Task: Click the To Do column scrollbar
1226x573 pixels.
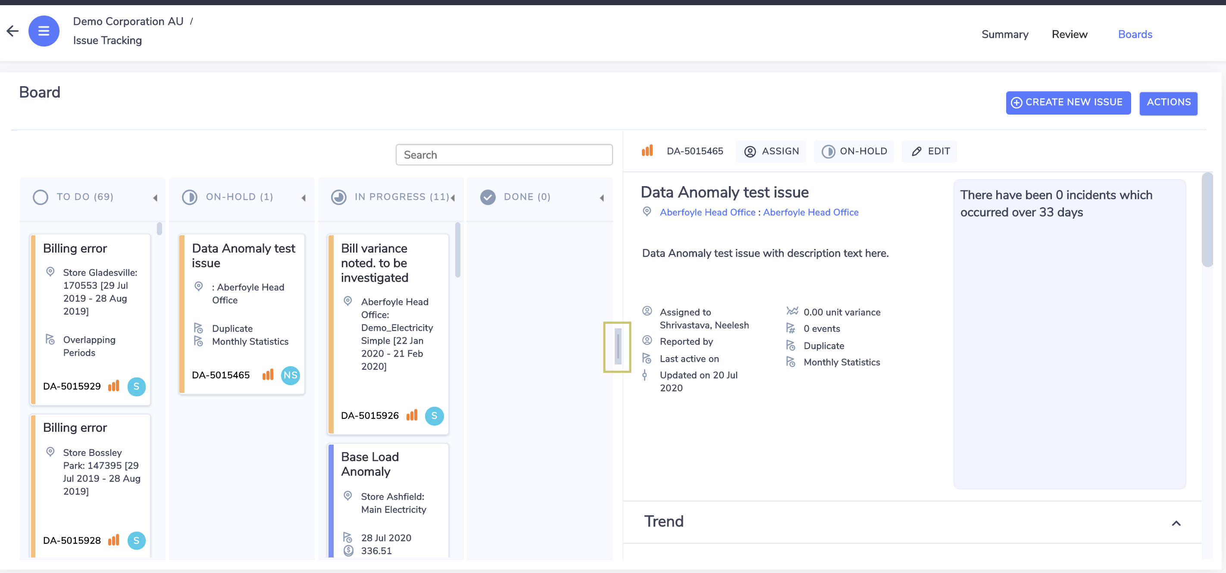Action: (x=160, y=229)
